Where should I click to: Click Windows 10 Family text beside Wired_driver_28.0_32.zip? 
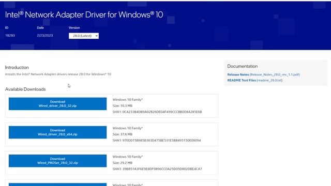[x=128, y=100]
